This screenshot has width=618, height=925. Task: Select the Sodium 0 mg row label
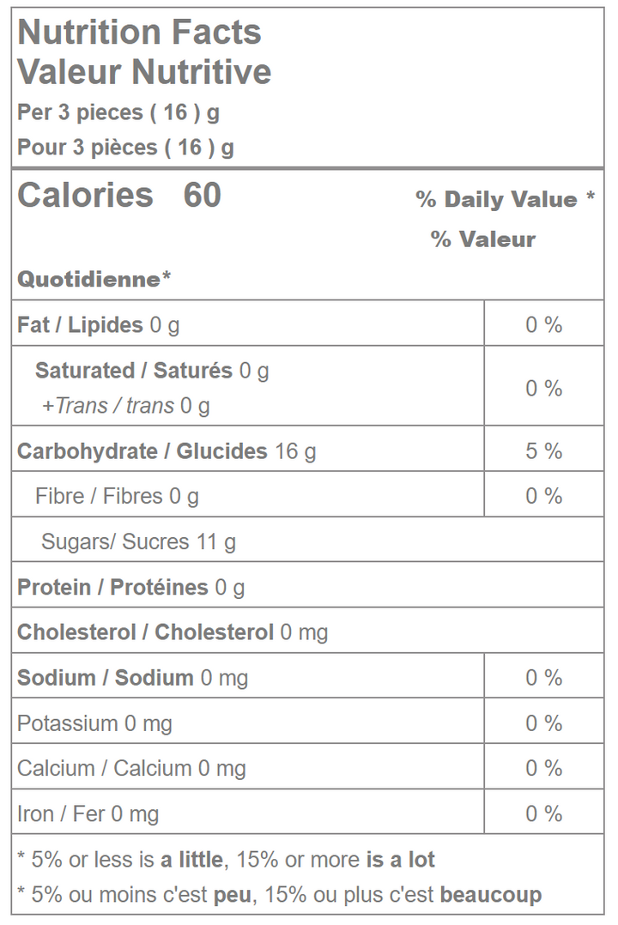(132, 678)
